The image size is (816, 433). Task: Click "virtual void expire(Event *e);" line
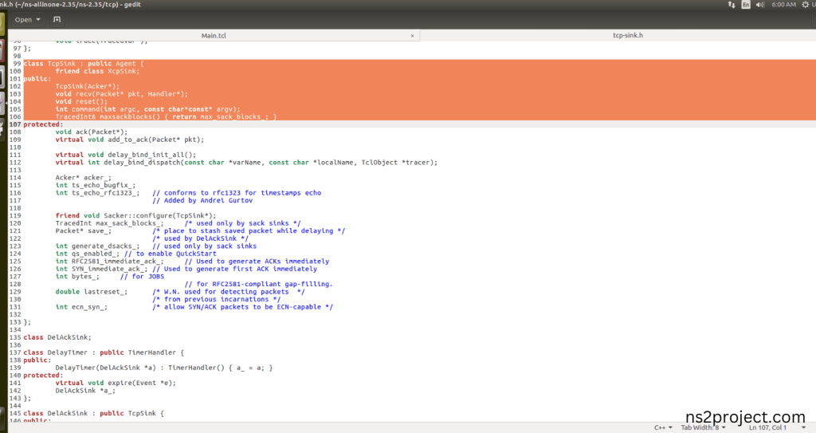point(116,383)
